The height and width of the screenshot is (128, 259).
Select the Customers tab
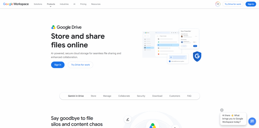pos(175,96)
